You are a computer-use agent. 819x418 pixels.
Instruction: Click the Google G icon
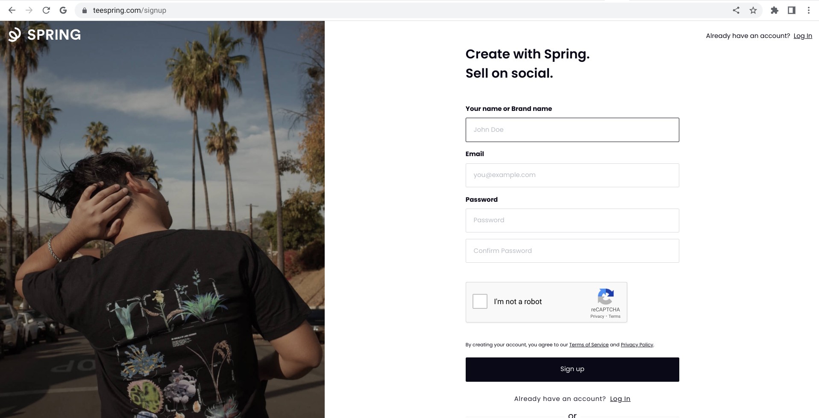click(63, 10)
